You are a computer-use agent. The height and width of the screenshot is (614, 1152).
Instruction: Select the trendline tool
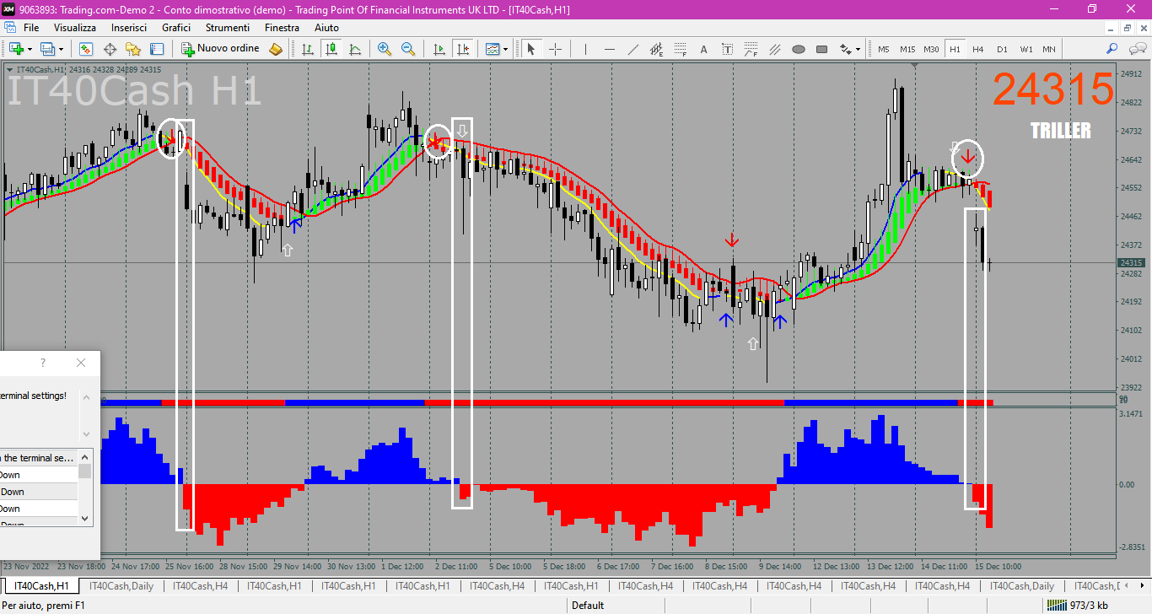(x=633, y=49)
